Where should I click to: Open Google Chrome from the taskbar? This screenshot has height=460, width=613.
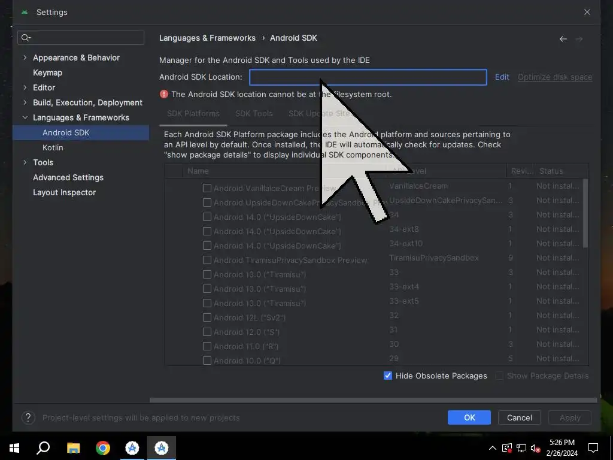pyautogui.click(x=103, y=448)
